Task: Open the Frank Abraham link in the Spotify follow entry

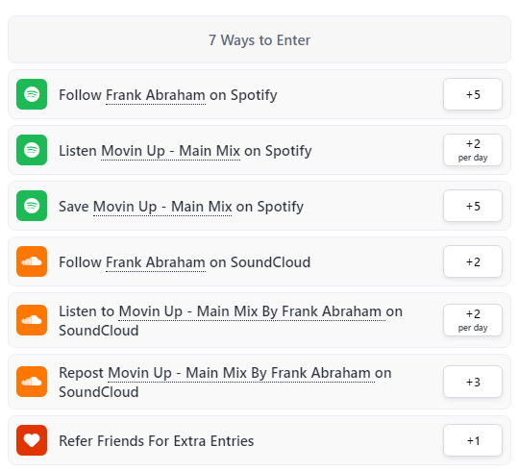Action: click(x=156, y=95)
